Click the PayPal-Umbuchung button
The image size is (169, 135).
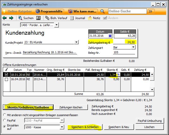click(x=150, y=121)
